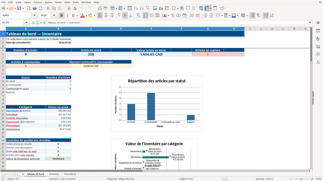Viewport: 323px width, 181px height.
Task: Switch to the Inventaire sheet tab
Action: [54, 174]
